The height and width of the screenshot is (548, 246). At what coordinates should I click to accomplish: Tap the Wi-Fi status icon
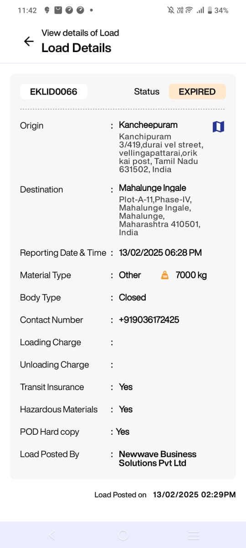pyautogui.click(x=189, y=10)
